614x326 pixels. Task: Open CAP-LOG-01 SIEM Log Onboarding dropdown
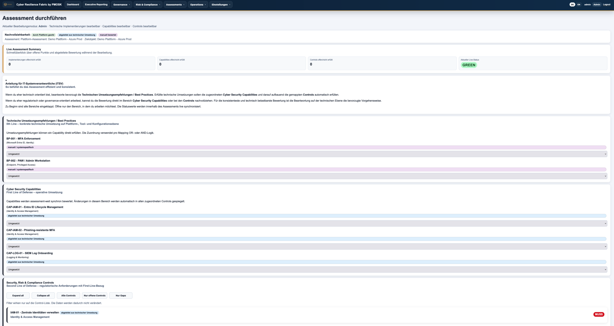click(x=307, y=270)
